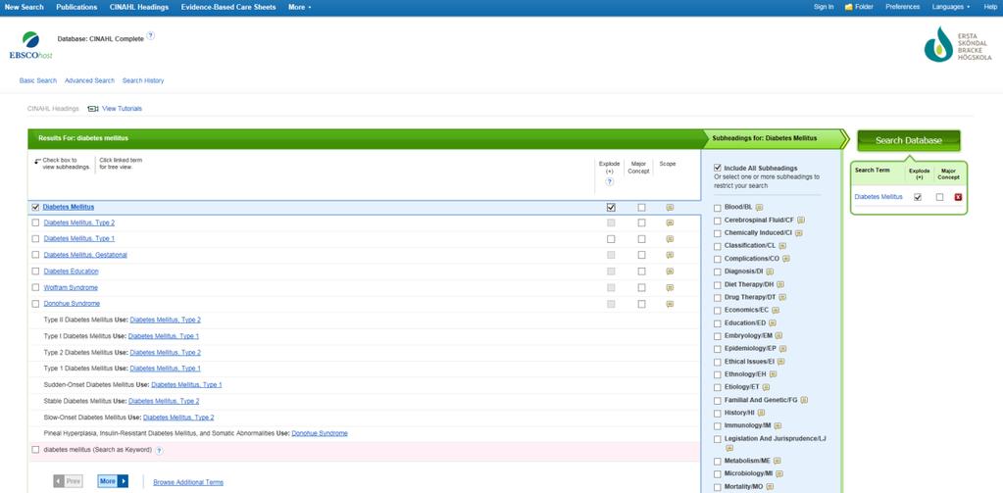This screenshot has width=1003, height=493.
Task: Click the Ersta Sköndal Bräcke Högskola logo
Action: 958,45
